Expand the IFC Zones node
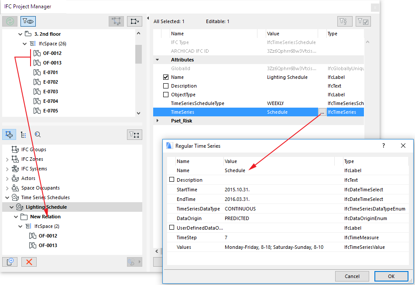Image resolution: width=415 pixels, height=285 pixels. tap(7, 159)
